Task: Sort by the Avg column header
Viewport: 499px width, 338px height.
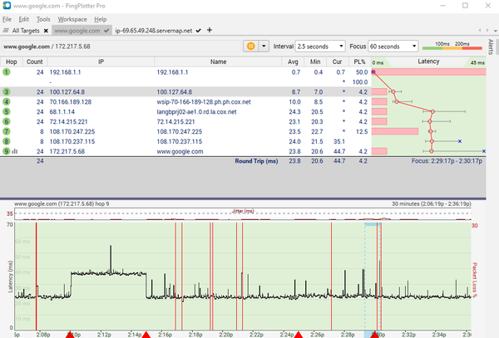Action: point(293,61)
